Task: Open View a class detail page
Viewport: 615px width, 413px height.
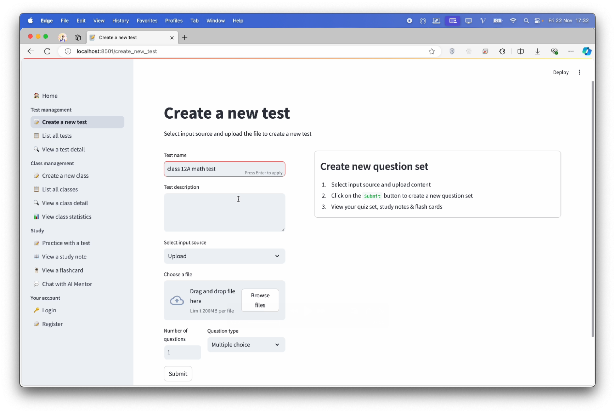Action: pyautogui.click(x=77, y=203)
